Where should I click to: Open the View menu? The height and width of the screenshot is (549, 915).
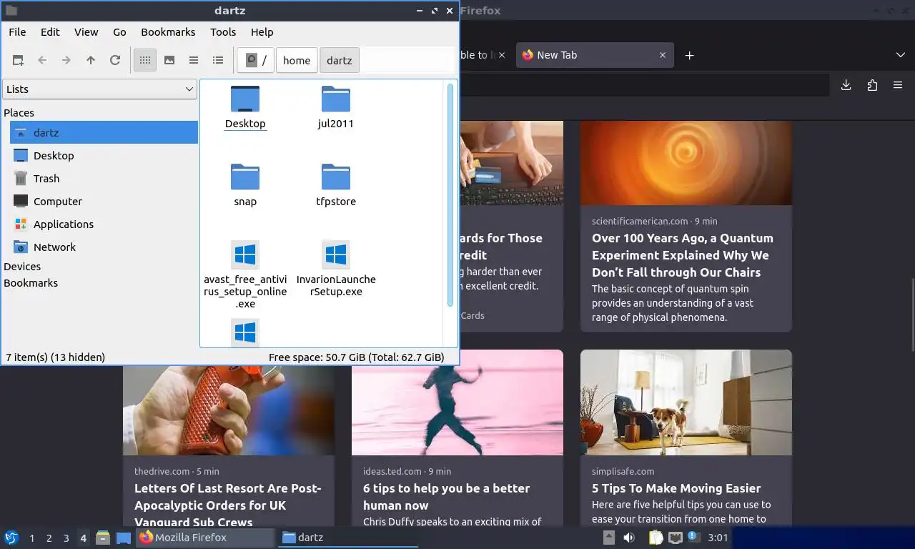coord(86,32)
